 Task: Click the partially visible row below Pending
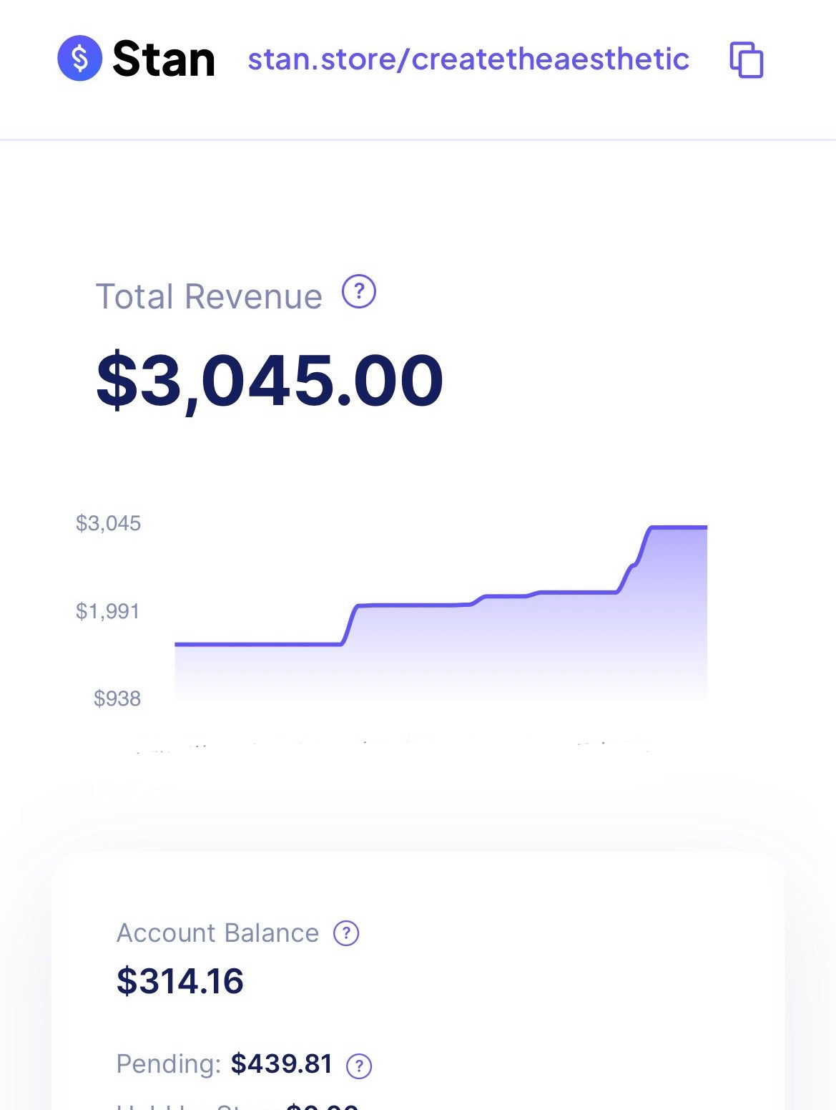[x=236, y=1105]
